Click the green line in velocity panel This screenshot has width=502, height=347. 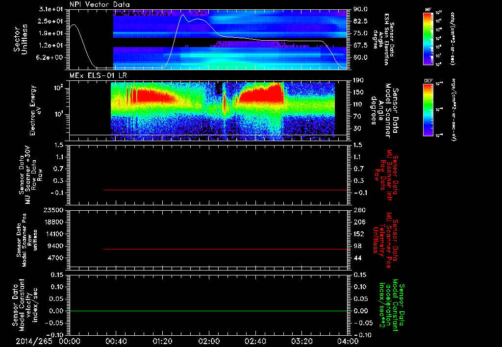[208, 311]
